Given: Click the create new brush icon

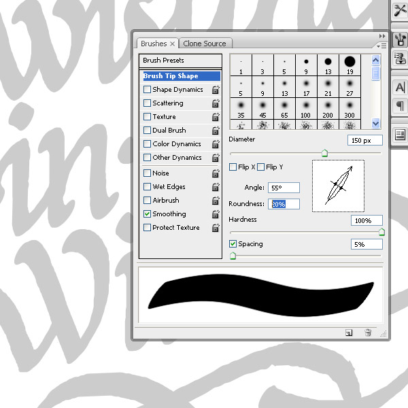Looking at the screenshot, I should [x=349, y=333].
